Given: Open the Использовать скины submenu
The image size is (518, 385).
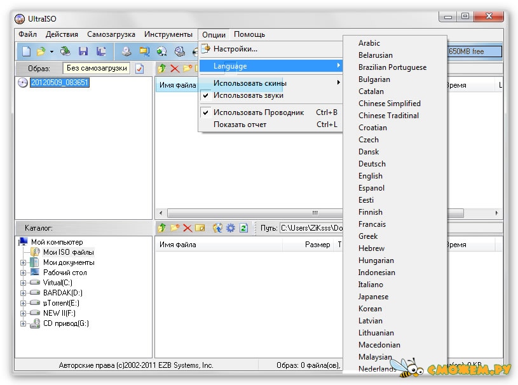Looking at the screenshot, I should click(271, 83).
